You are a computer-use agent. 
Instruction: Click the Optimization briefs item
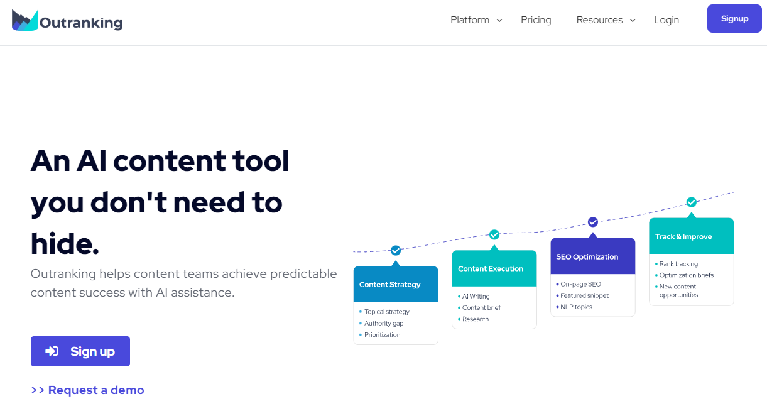[686, 275]
